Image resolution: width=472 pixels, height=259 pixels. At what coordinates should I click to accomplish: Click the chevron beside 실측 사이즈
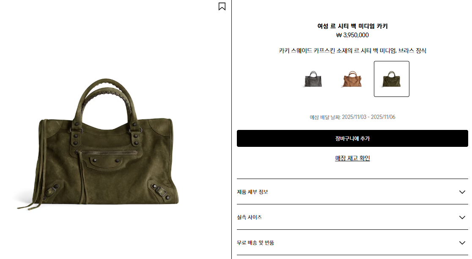462,217
